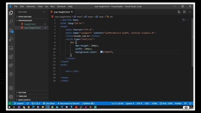Viewport: 201px width, 113px height.
Task: Open notifications bell in status bar
Action: click(x=190, y=103)
